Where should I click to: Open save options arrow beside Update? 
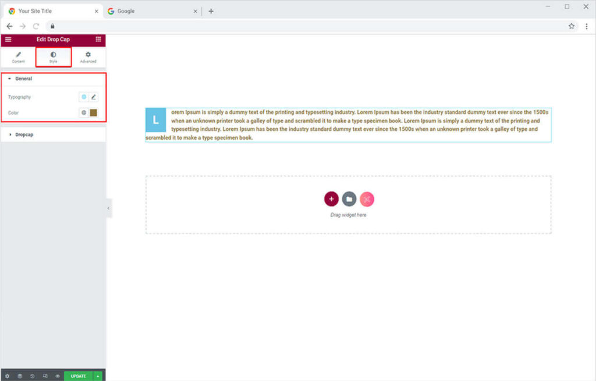98,376
